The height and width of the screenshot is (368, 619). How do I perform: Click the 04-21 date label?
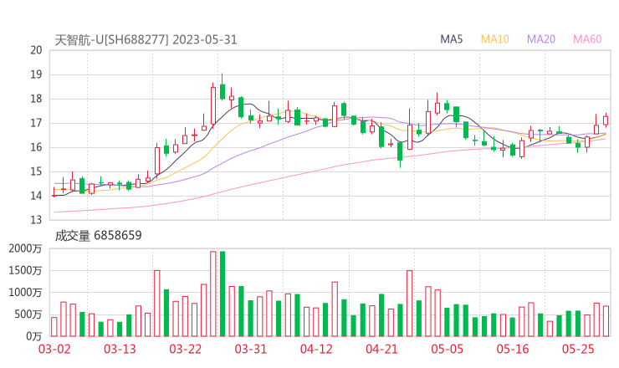(x=381, y=349)
